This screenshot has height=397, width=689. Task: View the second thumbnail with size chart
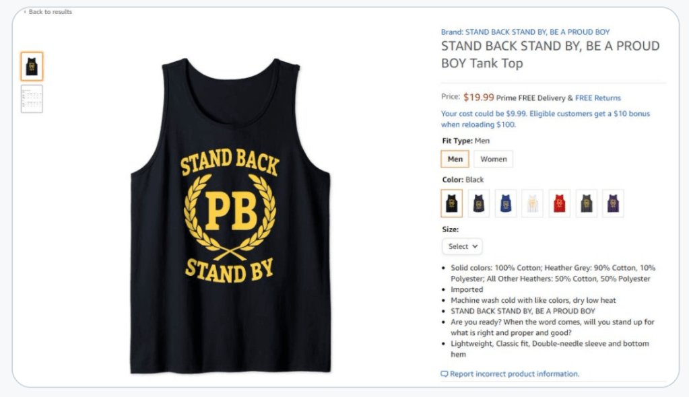32,99
